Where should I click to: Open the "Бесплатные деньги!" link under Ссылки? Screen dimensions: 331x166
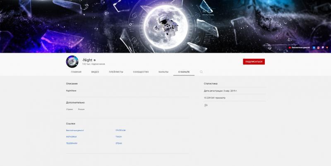pos(75,131)
